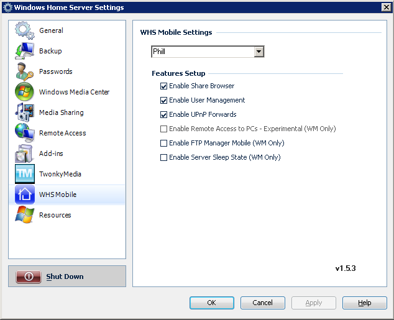The height and width of the screenshot is (320, 394).
Task: Enable FTP Manager Mobile checkbox
Action: tap(163, 143)
